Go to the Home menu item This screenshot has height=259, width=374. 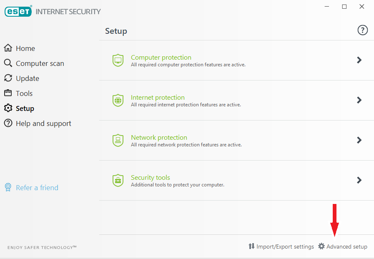click(x=25, y=48)
